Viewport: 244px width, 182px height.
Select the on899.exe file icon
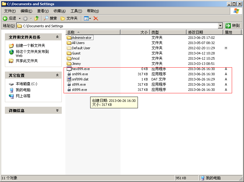pos(69,74)
